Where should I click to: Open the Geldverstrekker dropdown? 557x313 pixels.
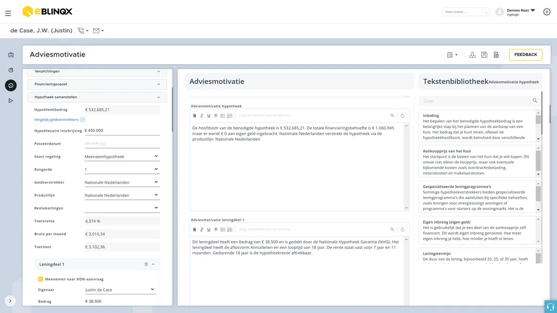(122, 182)
